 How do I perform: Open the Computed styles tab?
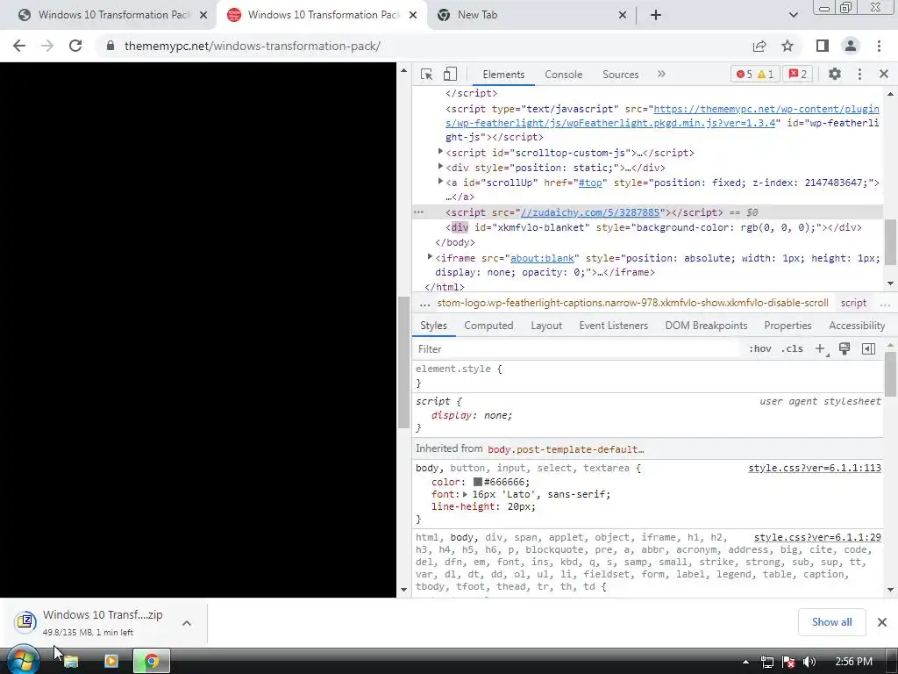pos(488,326)
